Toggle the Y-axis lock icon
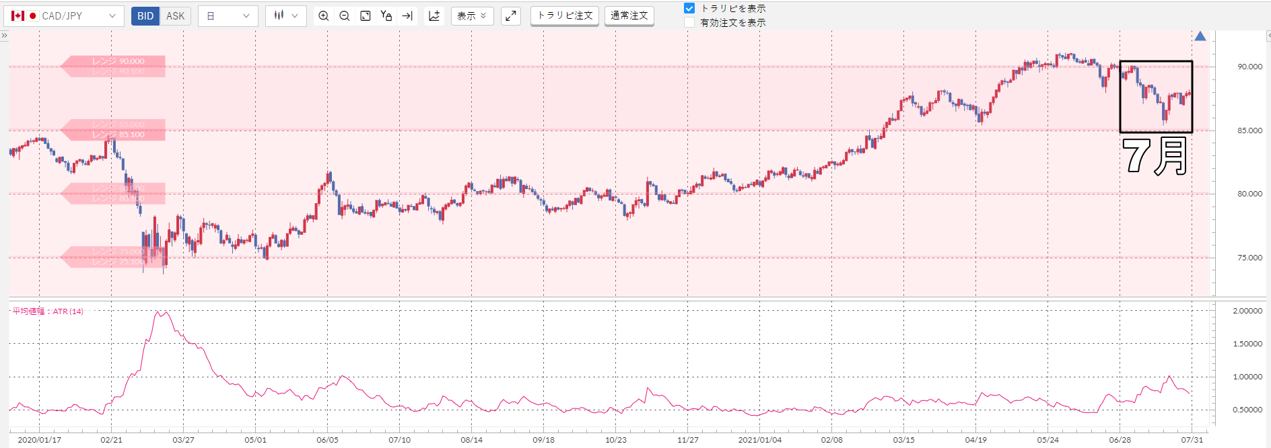 [x=386, y=16]
